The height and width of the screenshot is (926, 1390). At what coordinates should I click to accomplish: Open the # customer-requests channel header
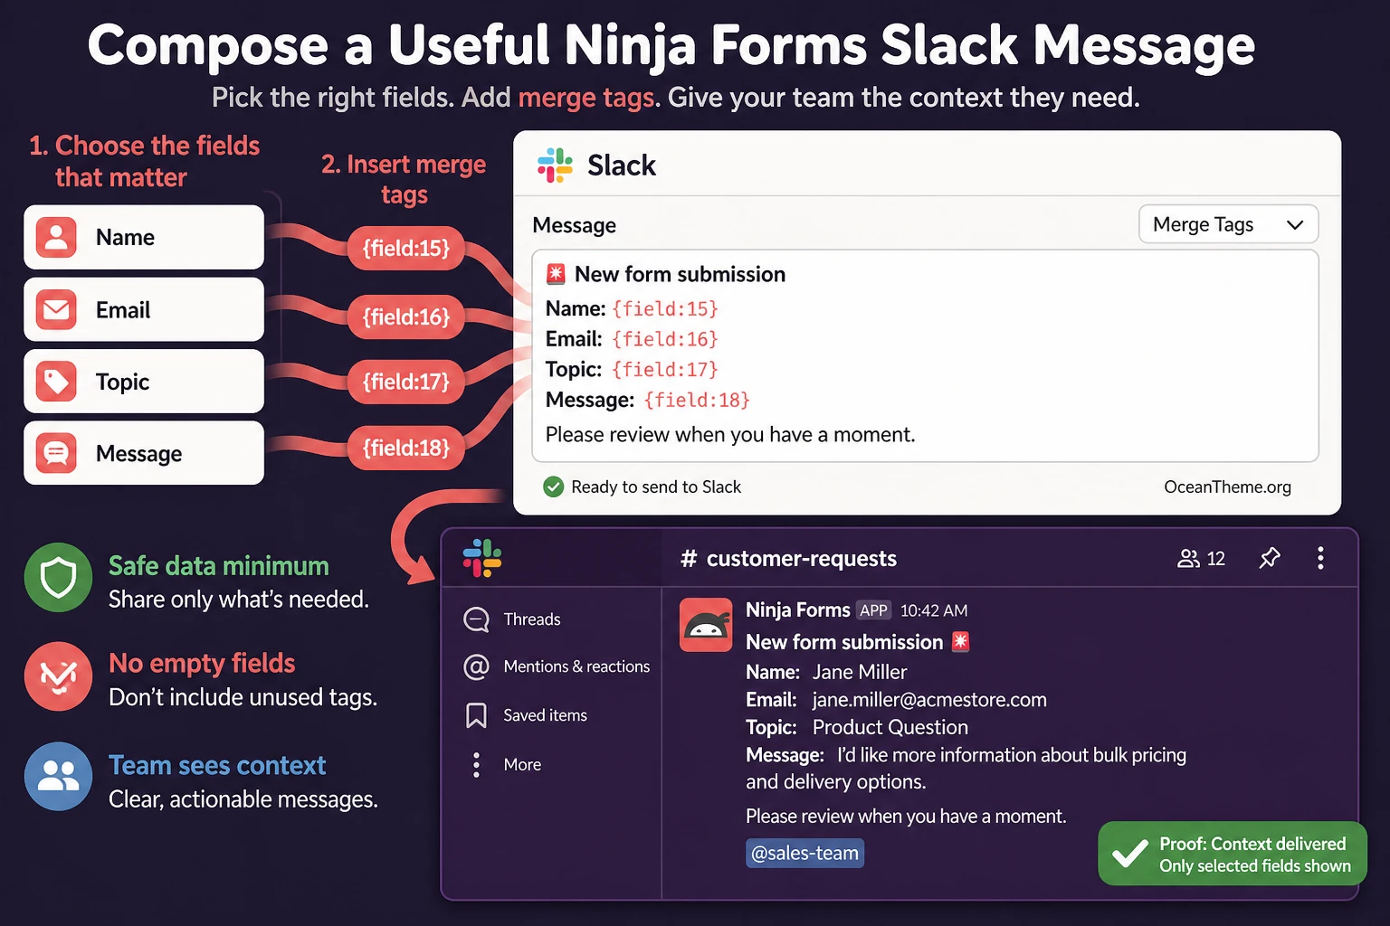pos(788,559)
